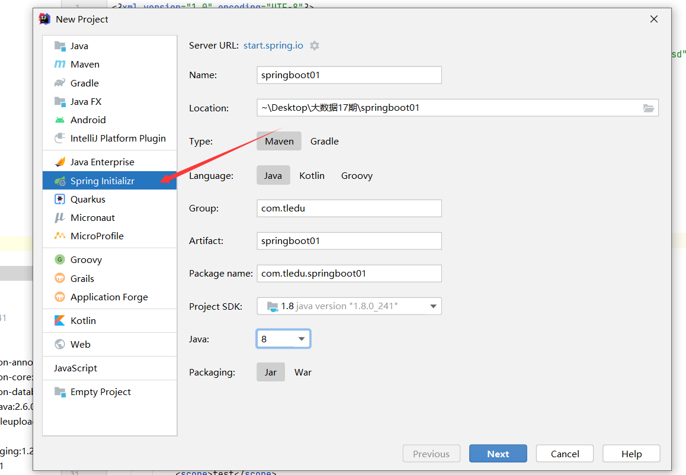Pick the Gradle elephant icon
686x475 pixels.
pos(60,83)
